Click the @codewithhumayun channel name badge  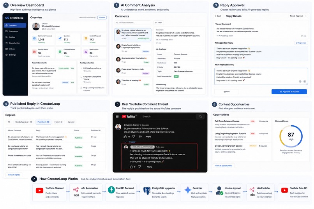(142, 147)
